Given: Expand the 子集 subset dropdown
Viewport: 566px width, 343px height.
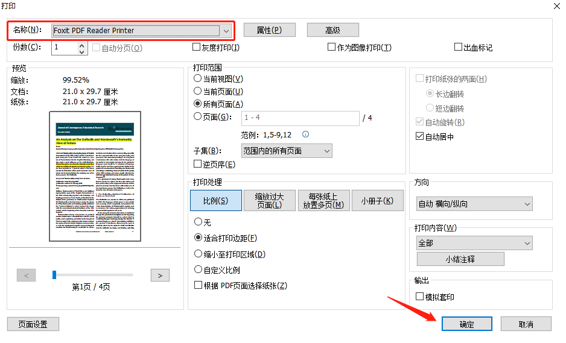Looking at the screenshot, I should coord(326,151).
